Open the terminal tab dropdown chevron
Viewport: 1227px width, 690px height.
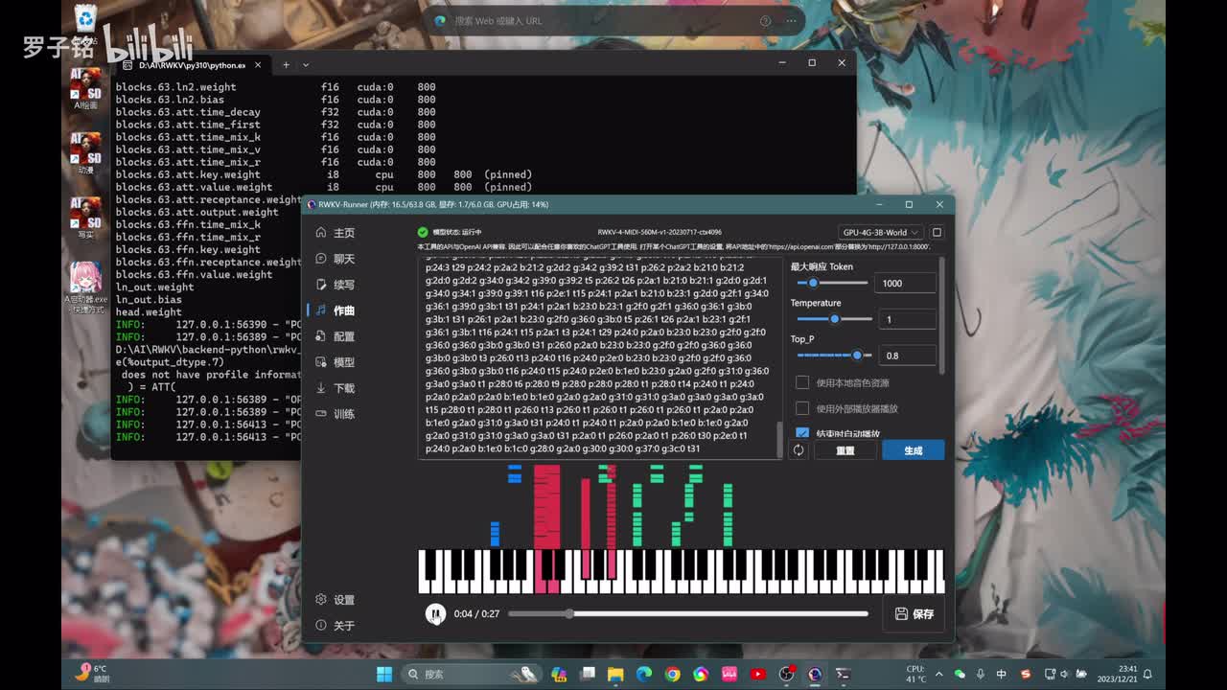pos(306,65)
